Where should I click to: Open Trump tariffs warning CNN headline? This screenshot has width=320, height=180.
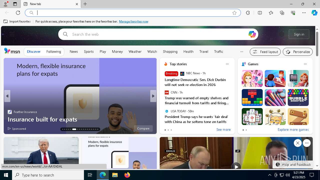[x=196, y=100]
